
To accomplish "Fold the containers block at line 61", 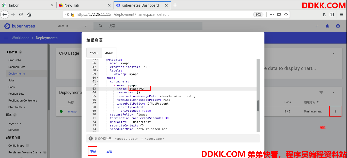I will pyautogui.click(x=97, y=82).
